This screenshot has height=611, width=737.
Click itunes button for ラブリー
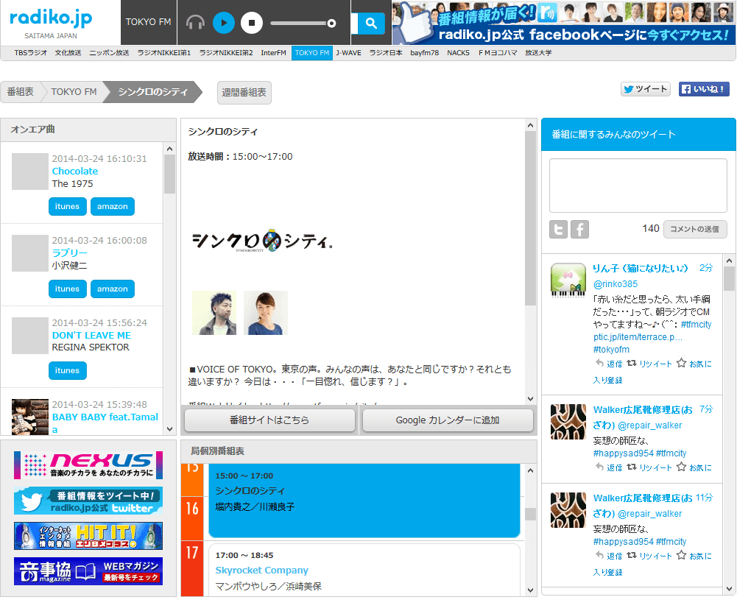67,289
